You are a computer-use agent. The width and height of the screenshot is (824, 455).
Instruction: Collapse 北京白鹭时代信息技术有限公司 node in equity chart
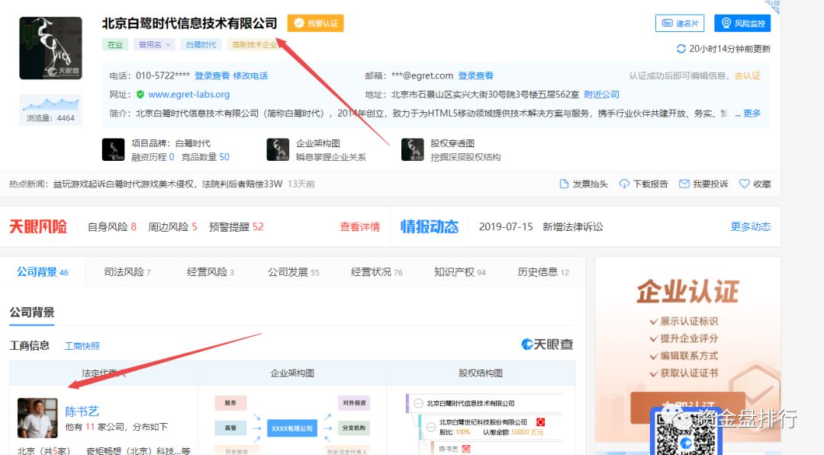point(418,404)
